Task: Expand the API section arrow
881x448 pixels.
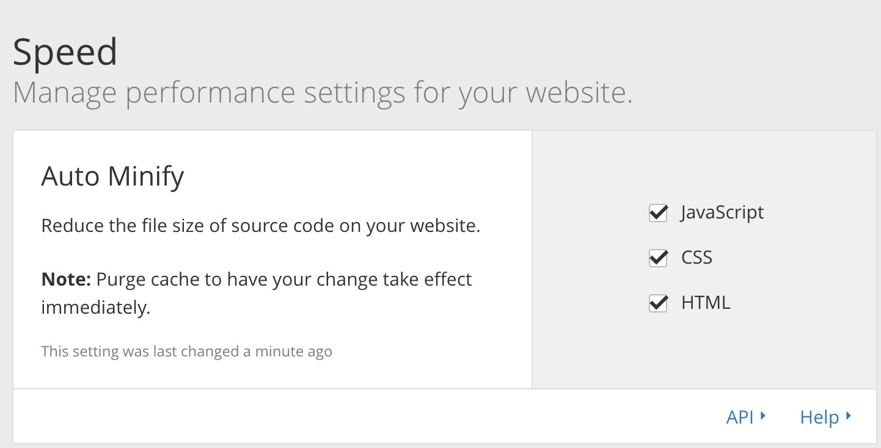Action: tap(763, 417)
